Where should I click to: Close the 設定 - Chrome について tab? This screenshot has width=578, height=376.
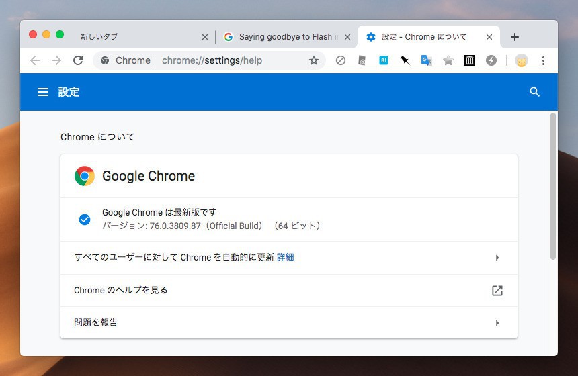pos(489,37)
